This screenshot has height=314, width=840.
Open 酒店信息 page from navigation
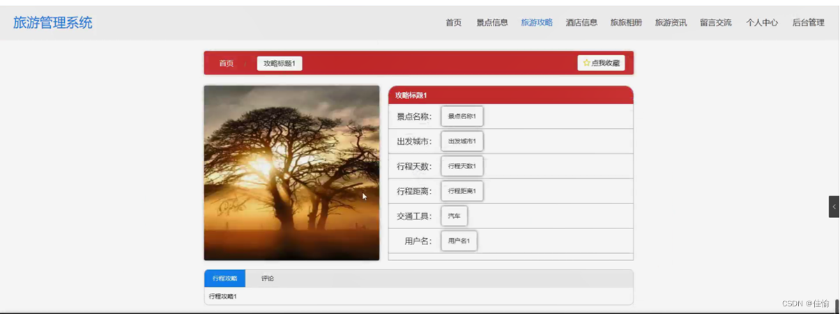(x=581, y=22)
